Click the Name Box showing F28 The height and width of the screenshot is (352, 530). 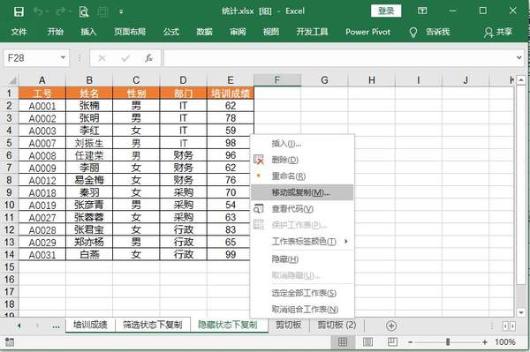pos(31,58)
